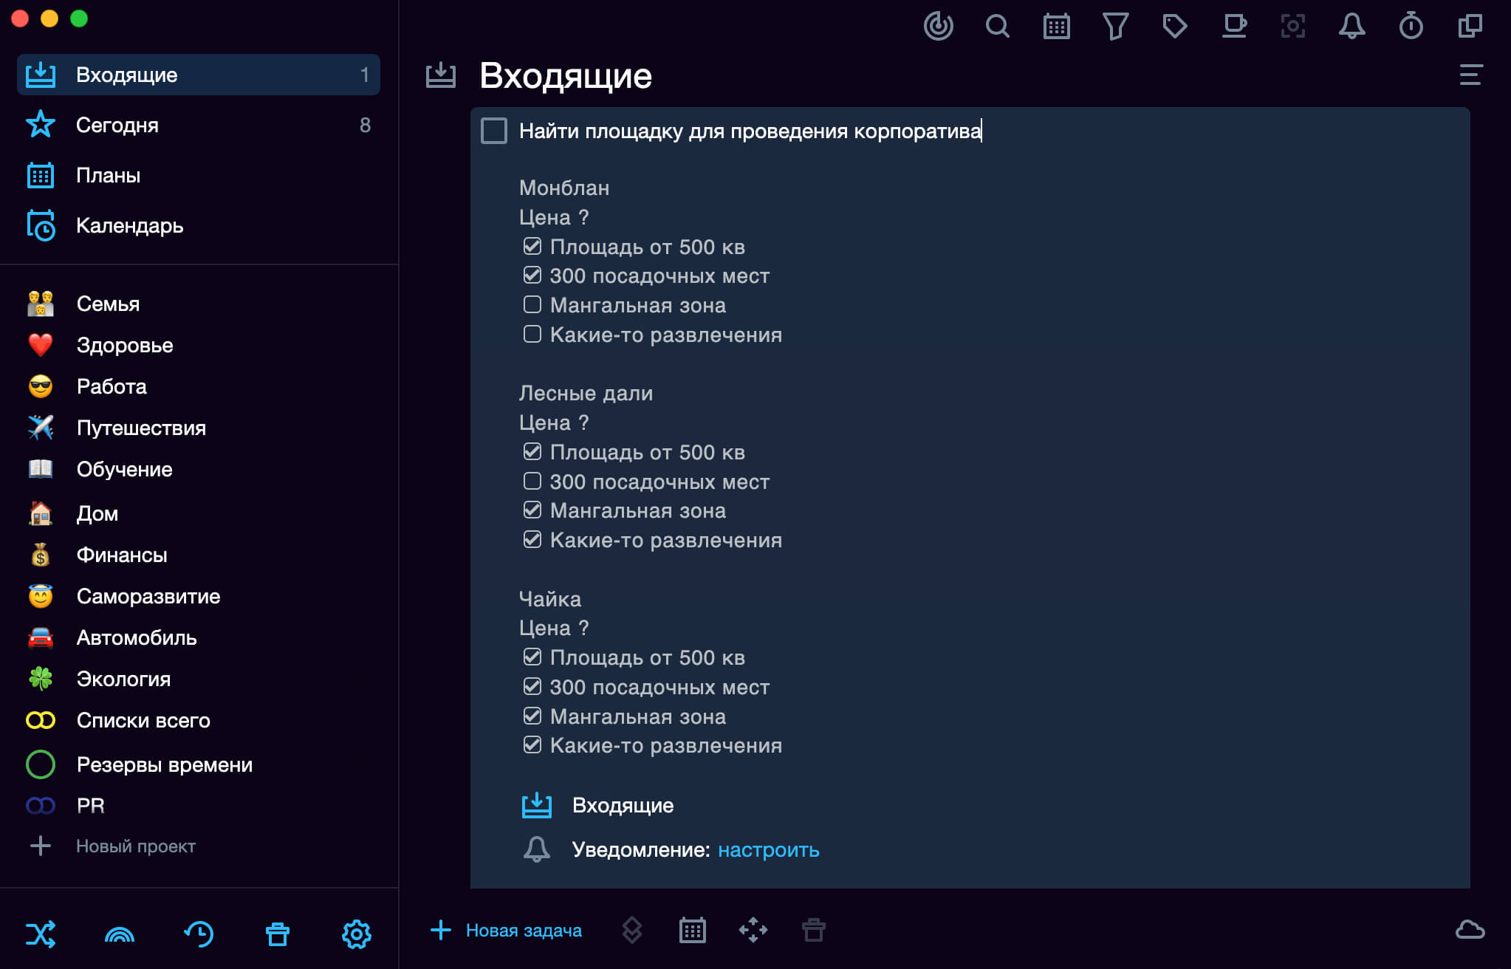Open settings gear in bottom sidebar
The height and width of the screenshot is (969, 1511).
[357, 934]
